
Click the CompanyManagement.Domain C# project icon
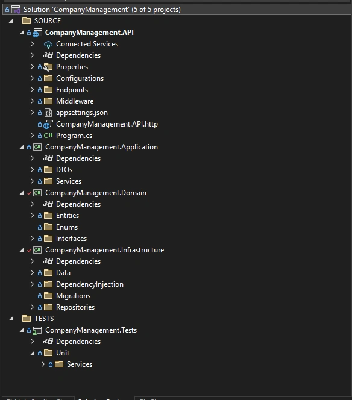(x=37, y=193)
